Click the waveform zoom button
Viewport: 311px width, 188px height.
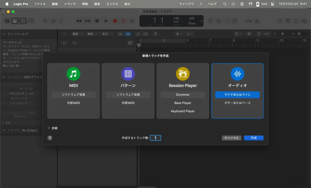click(x=249, y=34)
